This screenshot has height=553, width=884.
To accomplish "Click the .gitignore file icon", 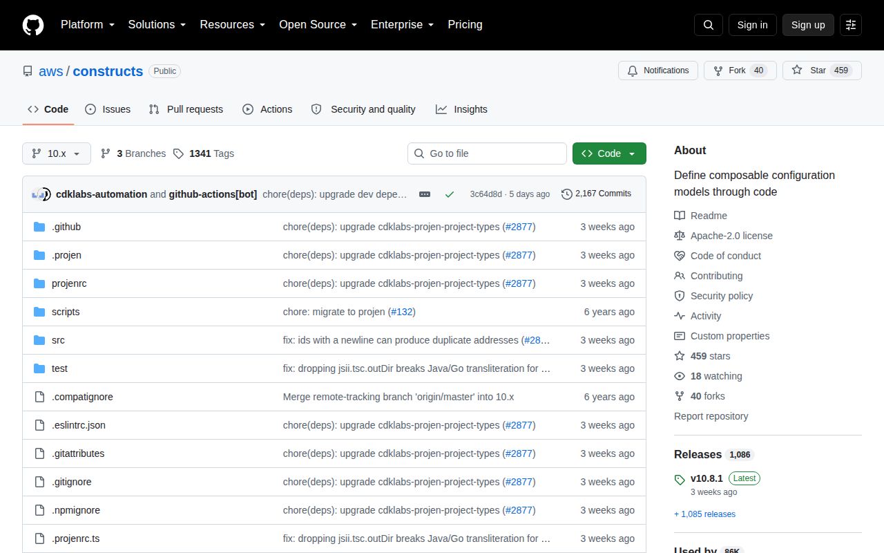I will pyautogui.click(x=39, y=482).
